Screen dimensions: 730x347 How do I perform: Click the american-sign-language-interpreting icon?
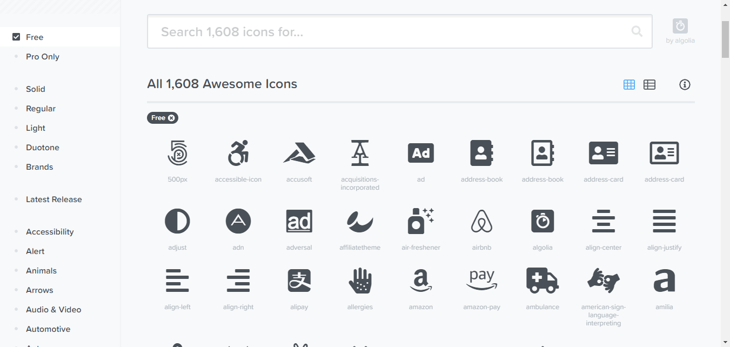pyautogui.click(x=604, y=281)
